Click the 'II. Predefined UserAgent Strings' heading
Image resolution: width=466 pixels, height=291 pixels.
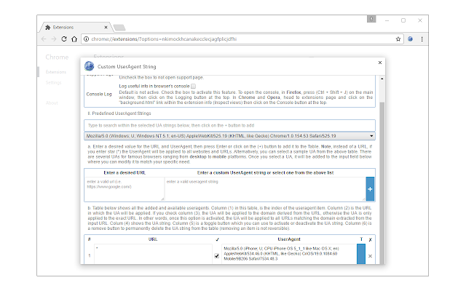[119, 113]
